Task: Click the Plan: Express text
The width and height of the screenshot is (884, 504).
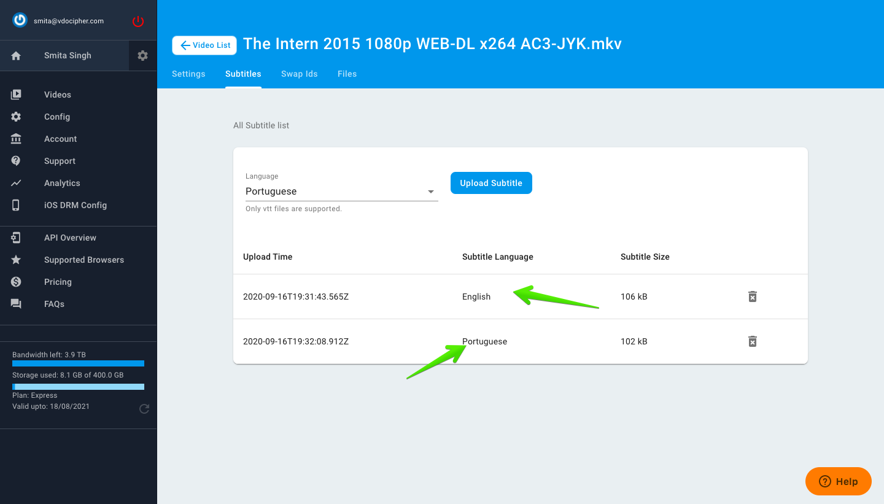Action: tap(35, 395)
